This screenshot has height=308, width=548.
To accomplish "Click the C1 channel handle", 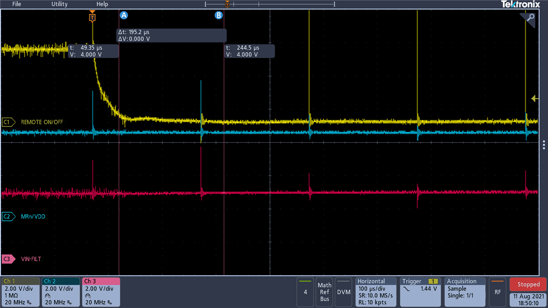I will pyautogui.click(x=9, y=122).
